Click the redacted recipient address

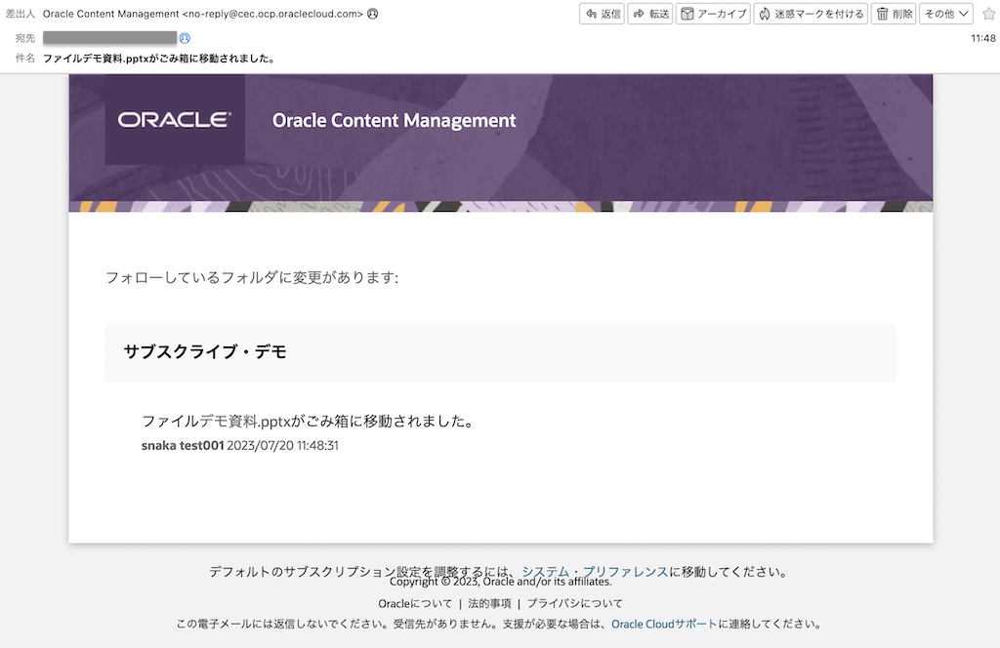point(109,38)
